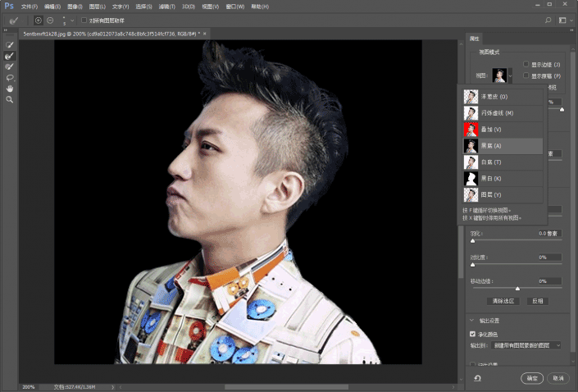The width and height of the screenshot is (578, 392).
Task: Click the 羽化 value field 0.0 像素
Action: pos(549,234)
